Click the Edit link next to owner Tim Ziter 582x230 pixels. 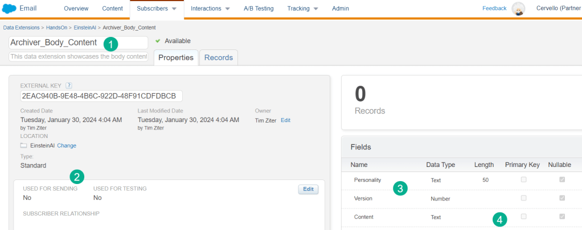pyautogui.click(x=285, y=120)
